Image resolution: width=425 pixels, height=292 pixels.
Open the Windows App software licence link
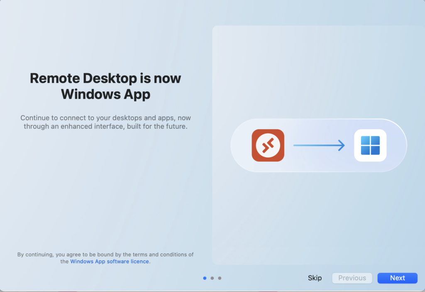click(x=110, y=261)
